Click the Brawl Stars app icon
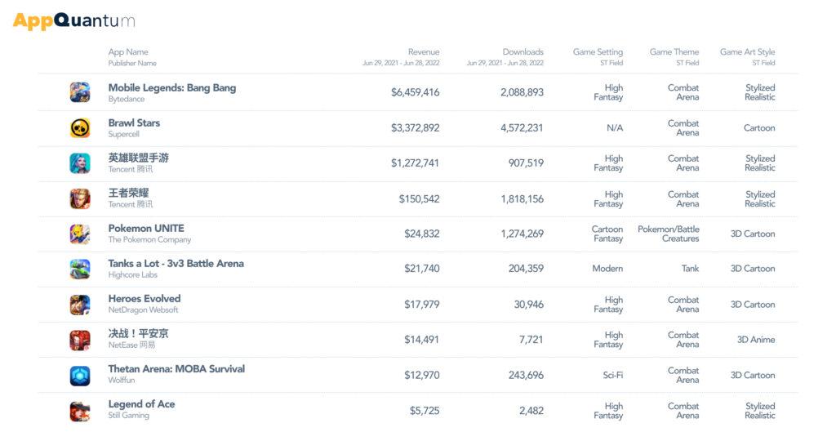This screenshot has width=836, height=441. pyautogui.click(x=80, y=128)
